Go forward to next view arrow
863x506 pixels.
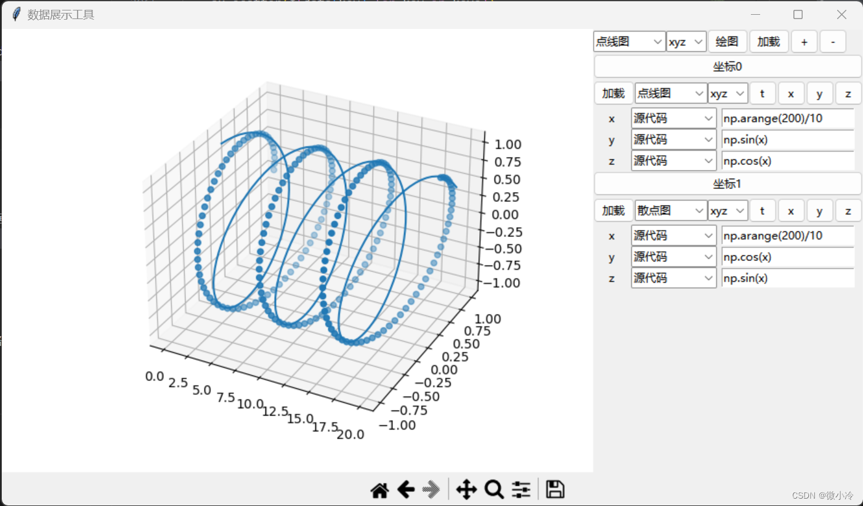click(x=431, y=490)
